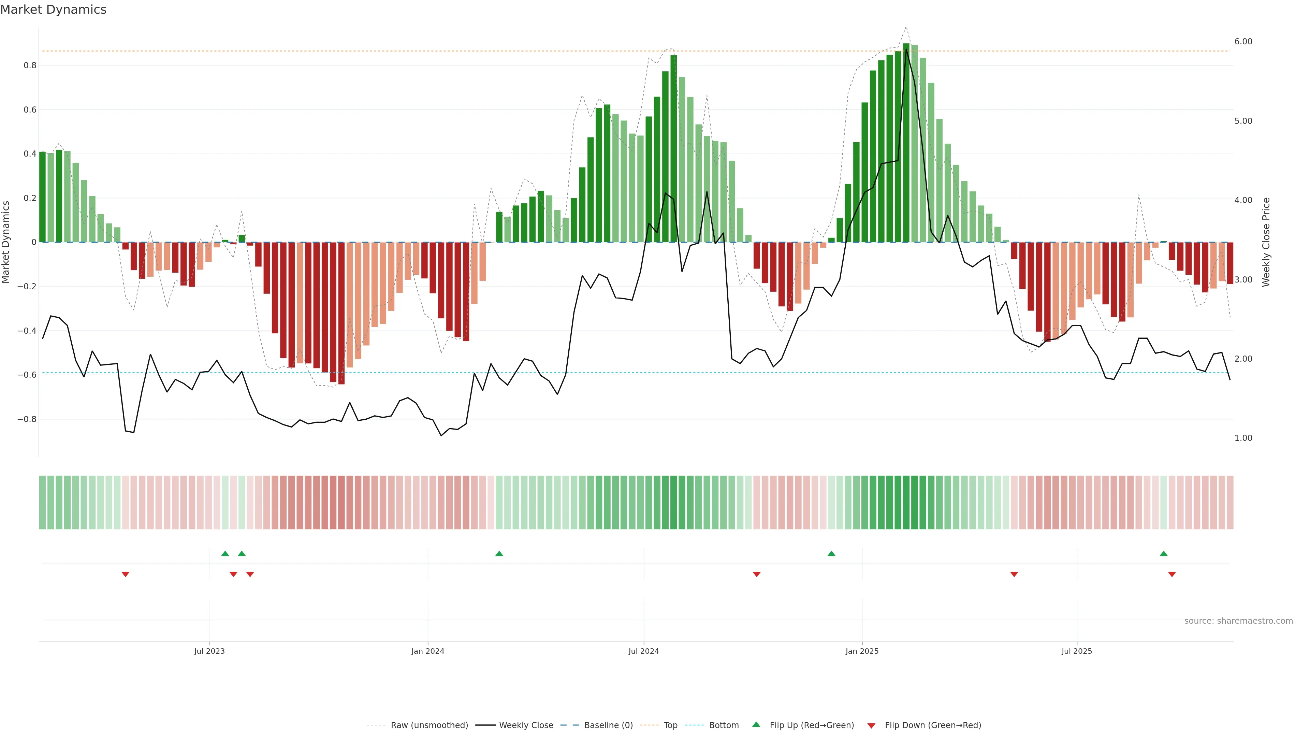Toggle the Weekly Close legend entry
This screenshot has height=737, width=1310.
point(526,725)
